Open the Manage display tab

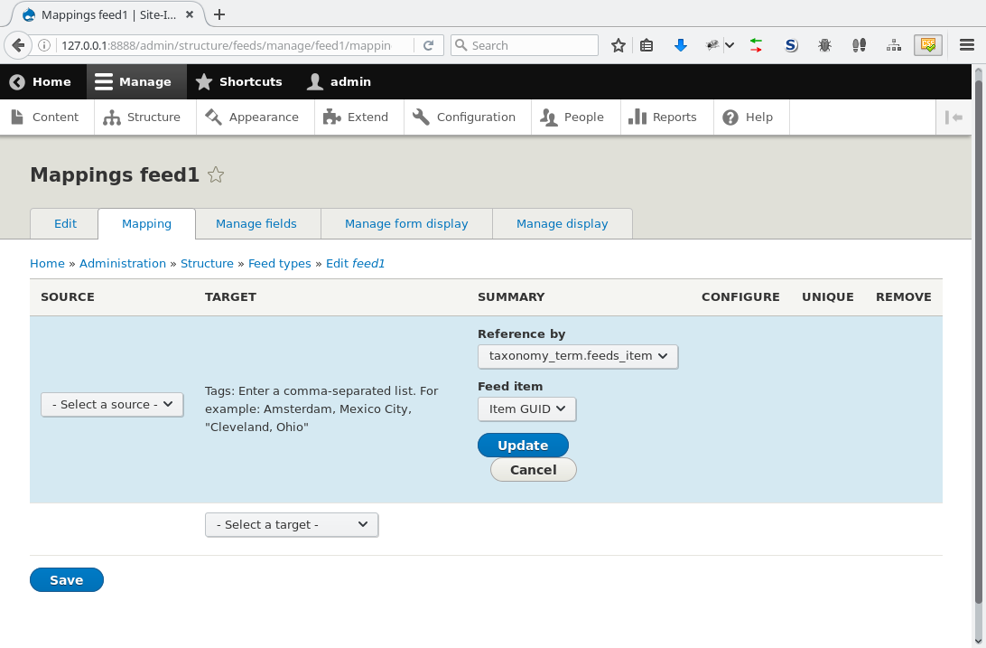click(562, 223)
